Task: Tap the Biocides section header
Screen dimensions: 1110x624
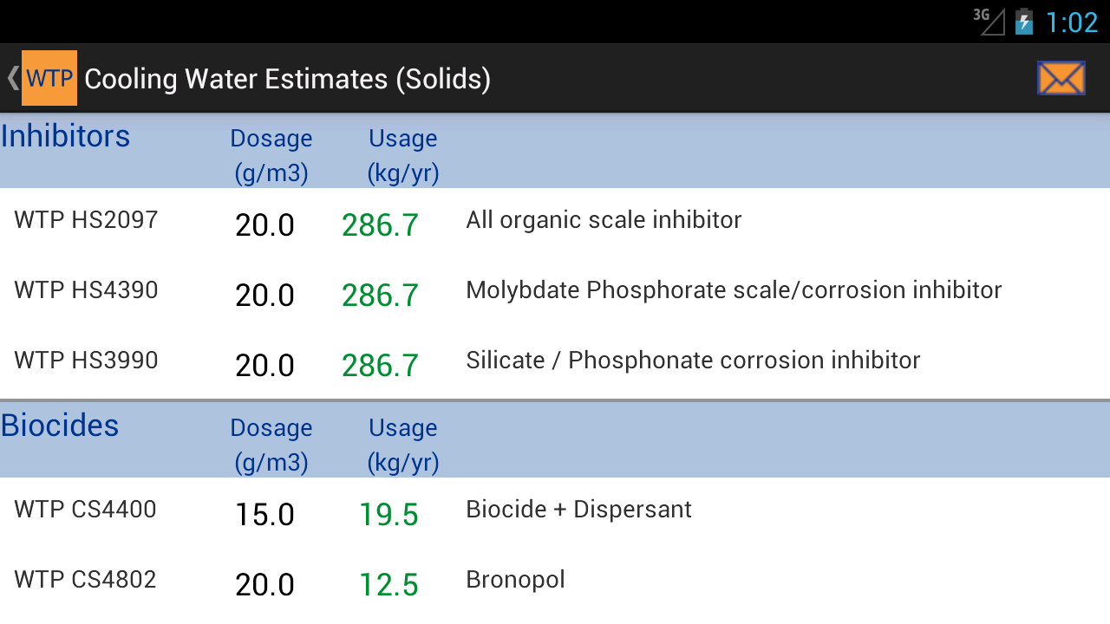Action: tap(60, 426)
